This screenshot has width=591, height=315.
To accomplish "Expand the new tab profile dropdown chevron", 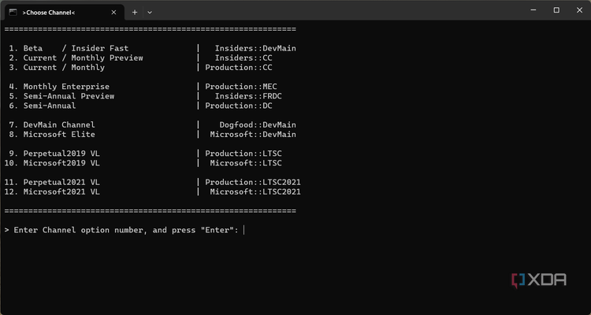I will (x=150, y=13).
